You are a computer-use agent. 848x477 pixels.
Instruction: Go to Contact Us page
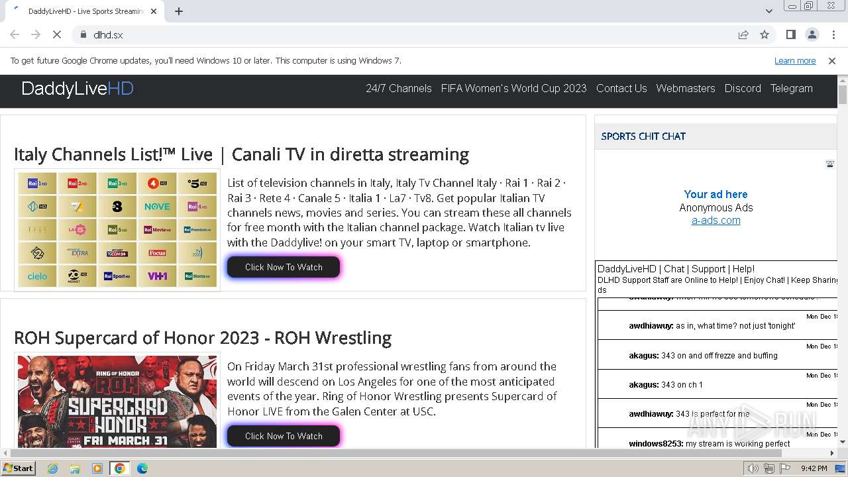click(x=621, y=88)
